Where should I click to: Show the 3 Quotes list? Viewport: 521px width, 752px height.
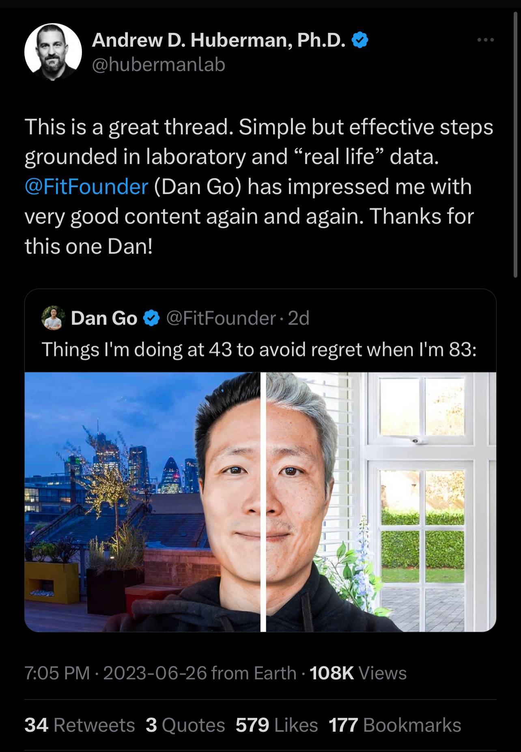(185, 725)
